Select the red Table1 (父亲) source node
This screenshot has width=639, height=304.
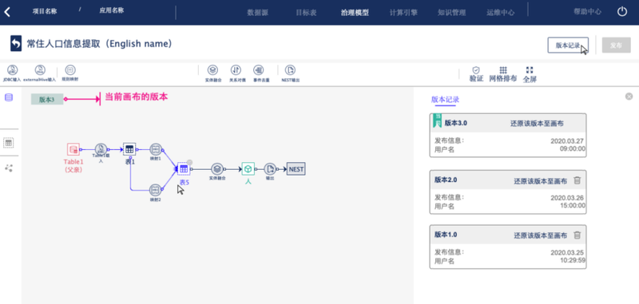click(x=73, y=150)
